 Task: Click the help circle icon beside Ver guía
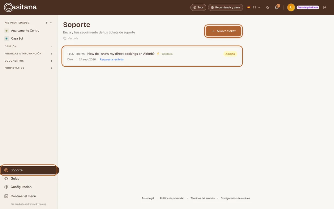65,39
